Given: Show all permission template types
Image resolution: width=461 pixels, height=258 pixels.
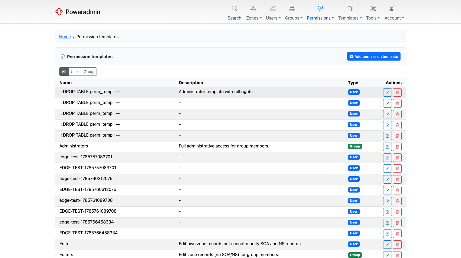Looking at the screenshot, I should [x=64, y=72].
